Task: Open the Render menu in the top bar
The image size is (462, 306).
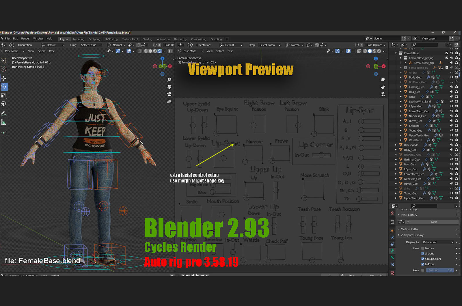Action: click(x=25, y=38)
